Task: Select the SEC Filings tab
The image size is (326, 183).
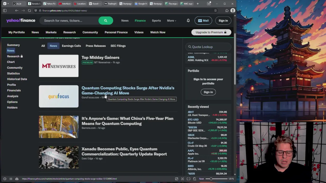Action: click(118, 46)
